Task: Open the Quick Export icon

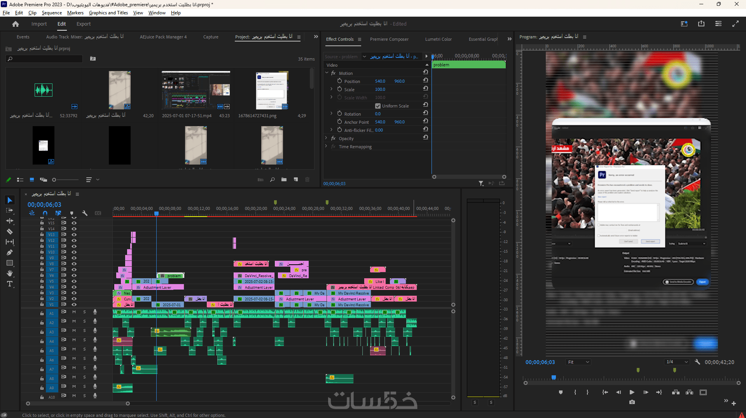Action: (701, 24)
